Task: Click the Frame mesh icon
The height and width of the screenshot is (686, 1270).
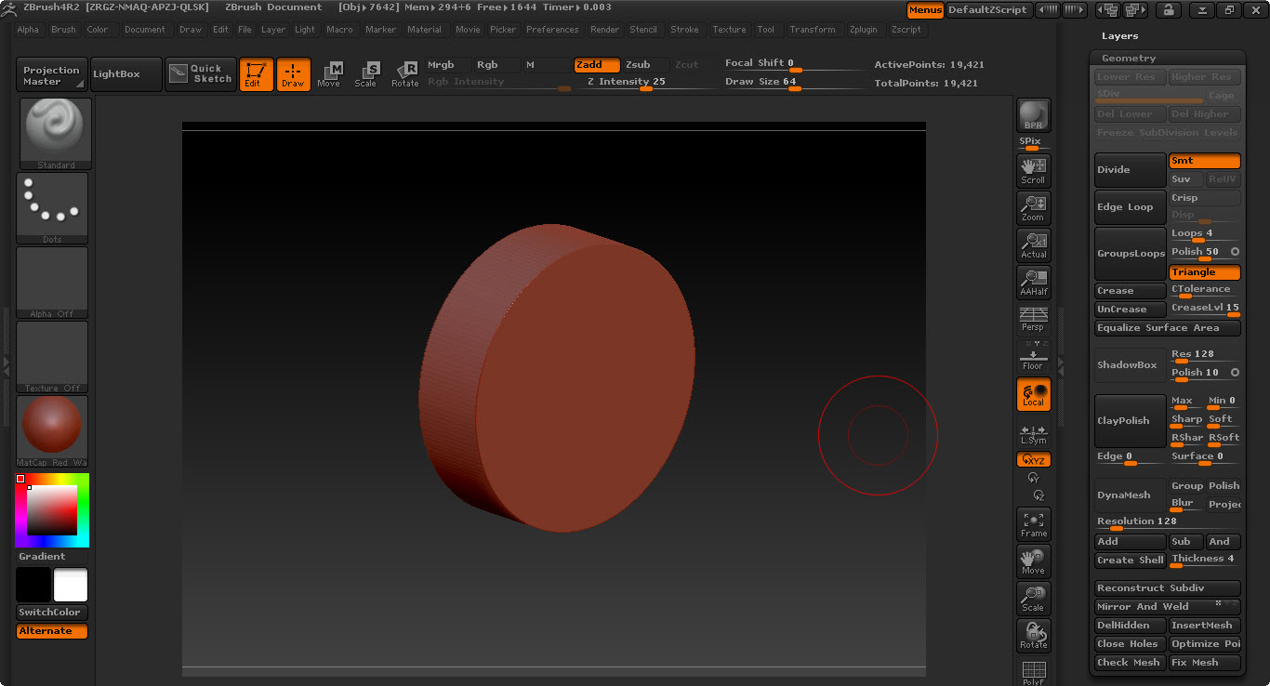Action: (x=1033, y=523)
